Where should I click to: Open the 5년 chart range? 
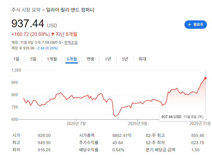[x=125, y=59]
